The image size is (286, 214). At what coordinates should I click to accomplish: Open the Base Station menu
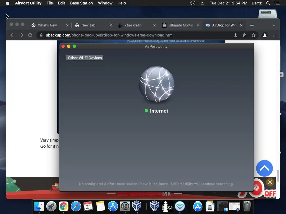(81, 3)
